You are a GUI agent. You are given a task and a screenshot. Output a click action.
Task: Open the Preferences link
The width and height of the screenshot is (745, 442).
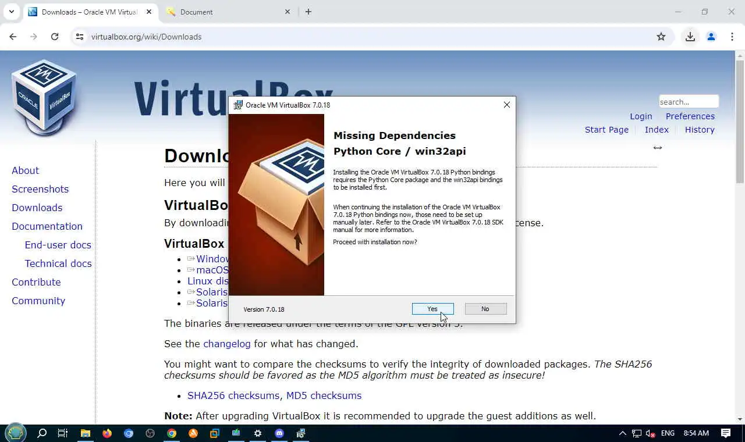pos(690,116)
